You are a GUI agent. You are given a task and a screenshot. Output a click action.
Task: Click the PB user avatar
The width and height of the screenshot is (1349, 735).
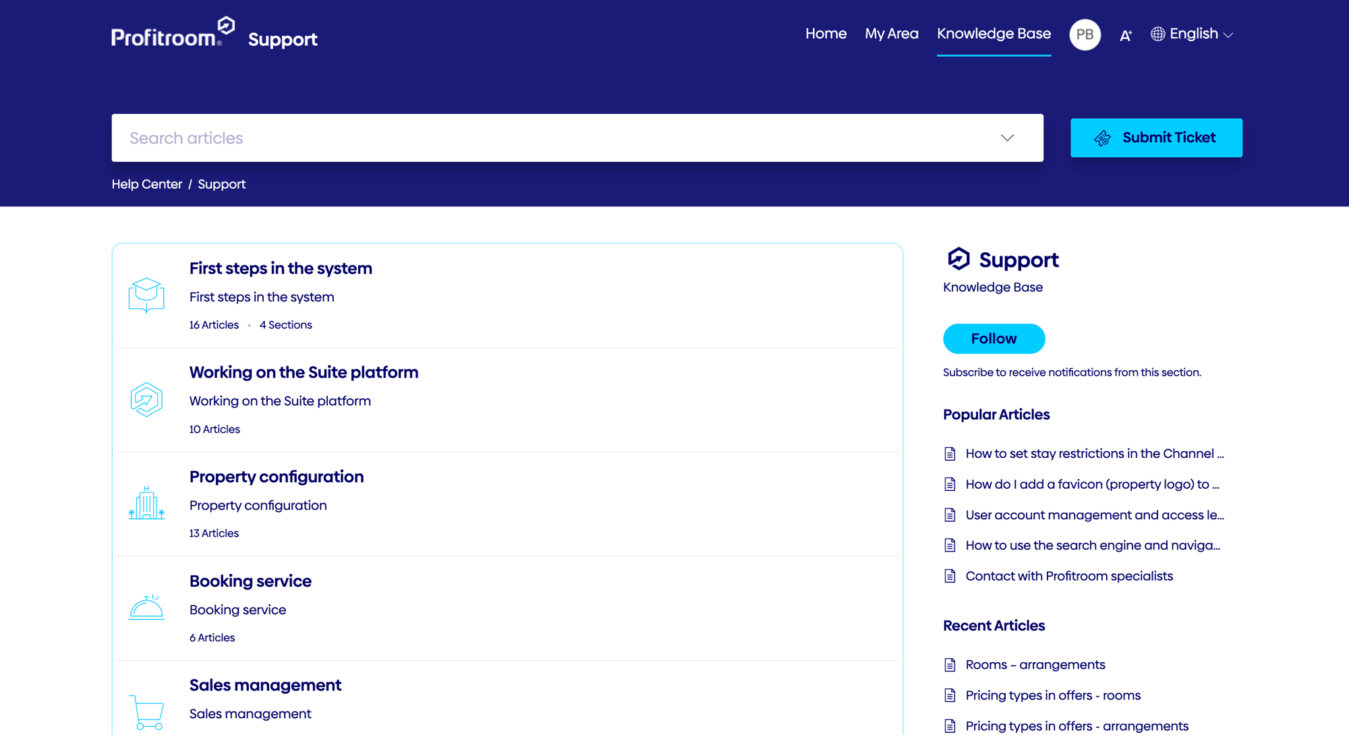[1085, 34]
